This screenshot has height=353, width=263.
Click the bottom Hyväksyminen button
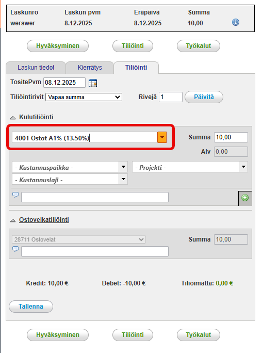[58, 335]
